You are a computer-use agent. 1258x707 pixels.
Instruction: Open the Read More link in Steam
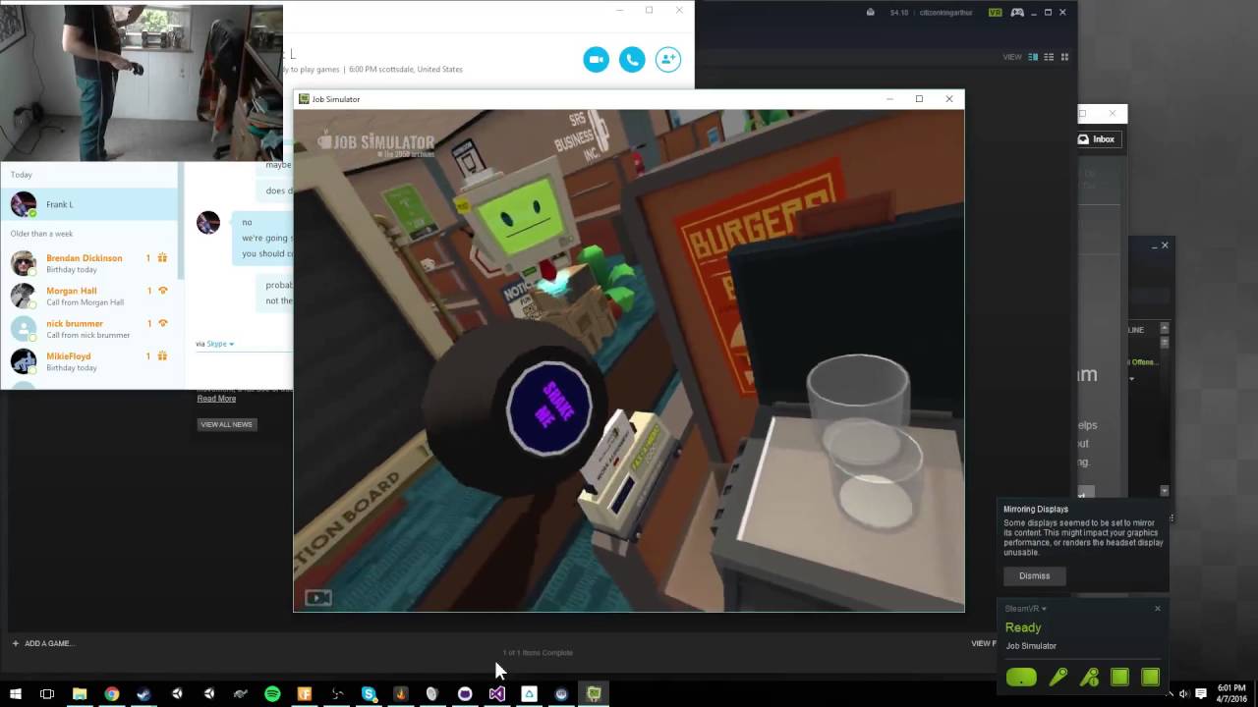tap(216, 399)
